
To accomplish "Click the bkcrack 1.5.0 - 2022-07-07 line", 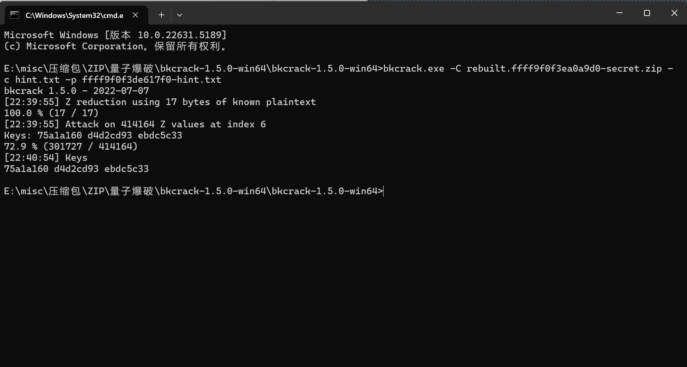I will (x=76, y=91).
